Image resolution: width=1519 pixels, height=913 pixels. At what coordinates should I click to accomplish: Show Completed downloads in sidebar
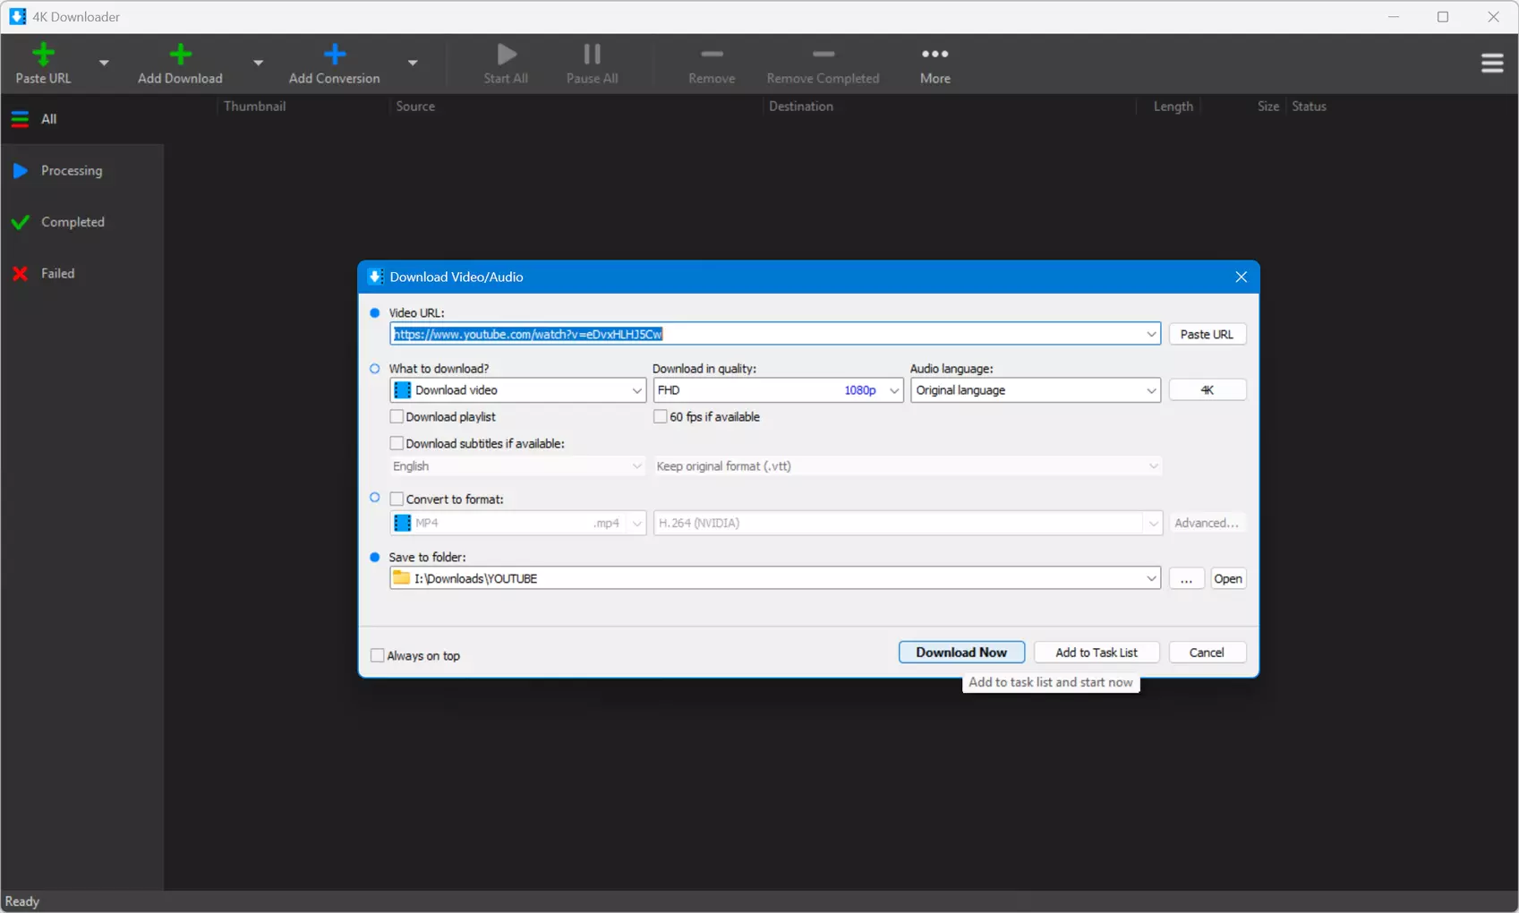click(82, 222)
